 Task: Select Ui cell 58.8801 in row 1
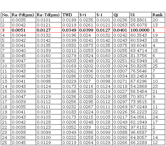[x=139, y=20]
